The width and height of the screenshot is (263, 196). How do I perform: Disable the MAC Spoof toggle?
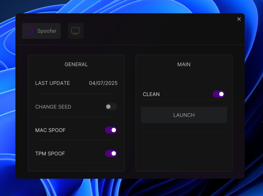[111, 130]
